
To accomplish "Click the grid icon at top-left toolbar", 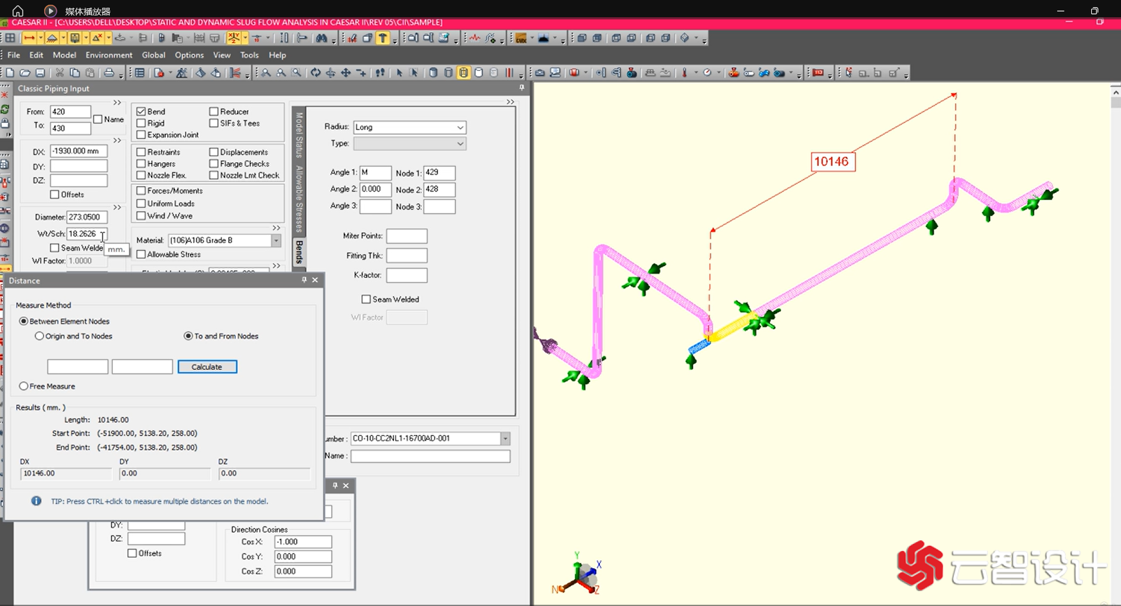I will [10, 38].
